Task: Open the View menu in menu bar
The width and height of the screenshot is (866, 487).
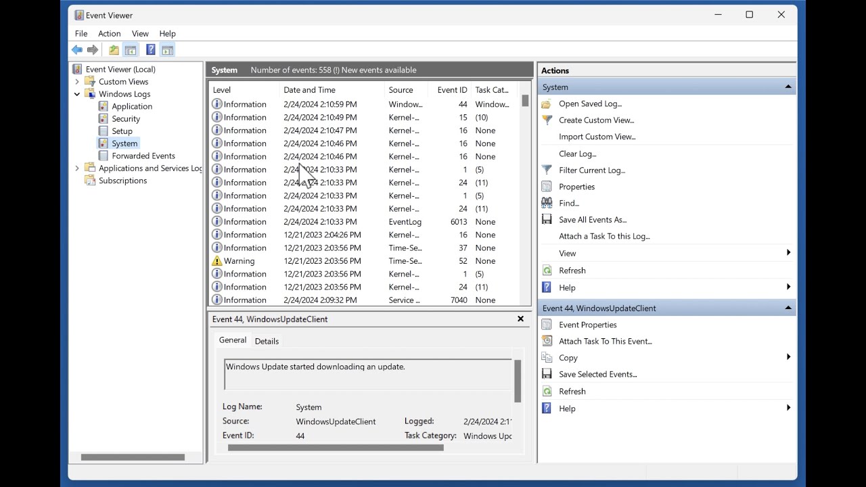Action: point(140,34)
